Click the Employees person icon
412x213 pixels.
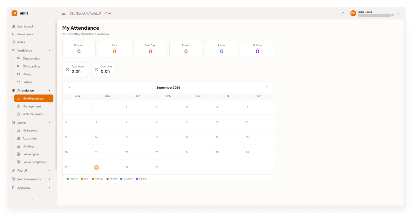point(13,34)
